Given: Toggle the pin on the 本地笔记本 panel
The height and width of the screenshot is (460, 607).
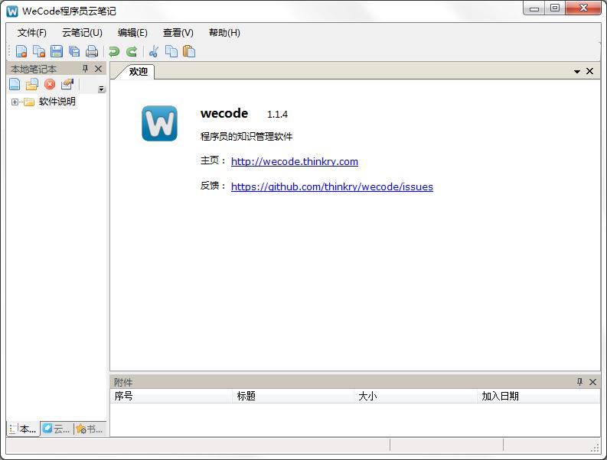Looking at the screenshot, I should click(86, 70).
